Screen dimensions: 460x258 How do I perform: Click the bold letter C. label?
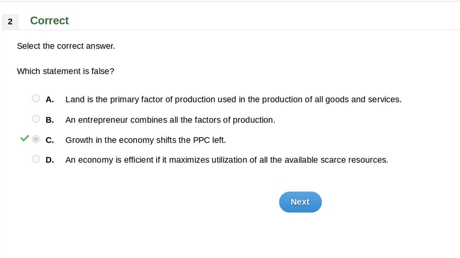[49, 140]
